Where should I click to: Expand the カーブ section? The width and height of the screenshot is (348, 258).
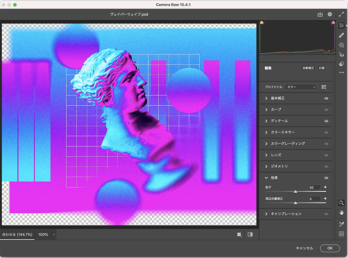pos(266,109)
